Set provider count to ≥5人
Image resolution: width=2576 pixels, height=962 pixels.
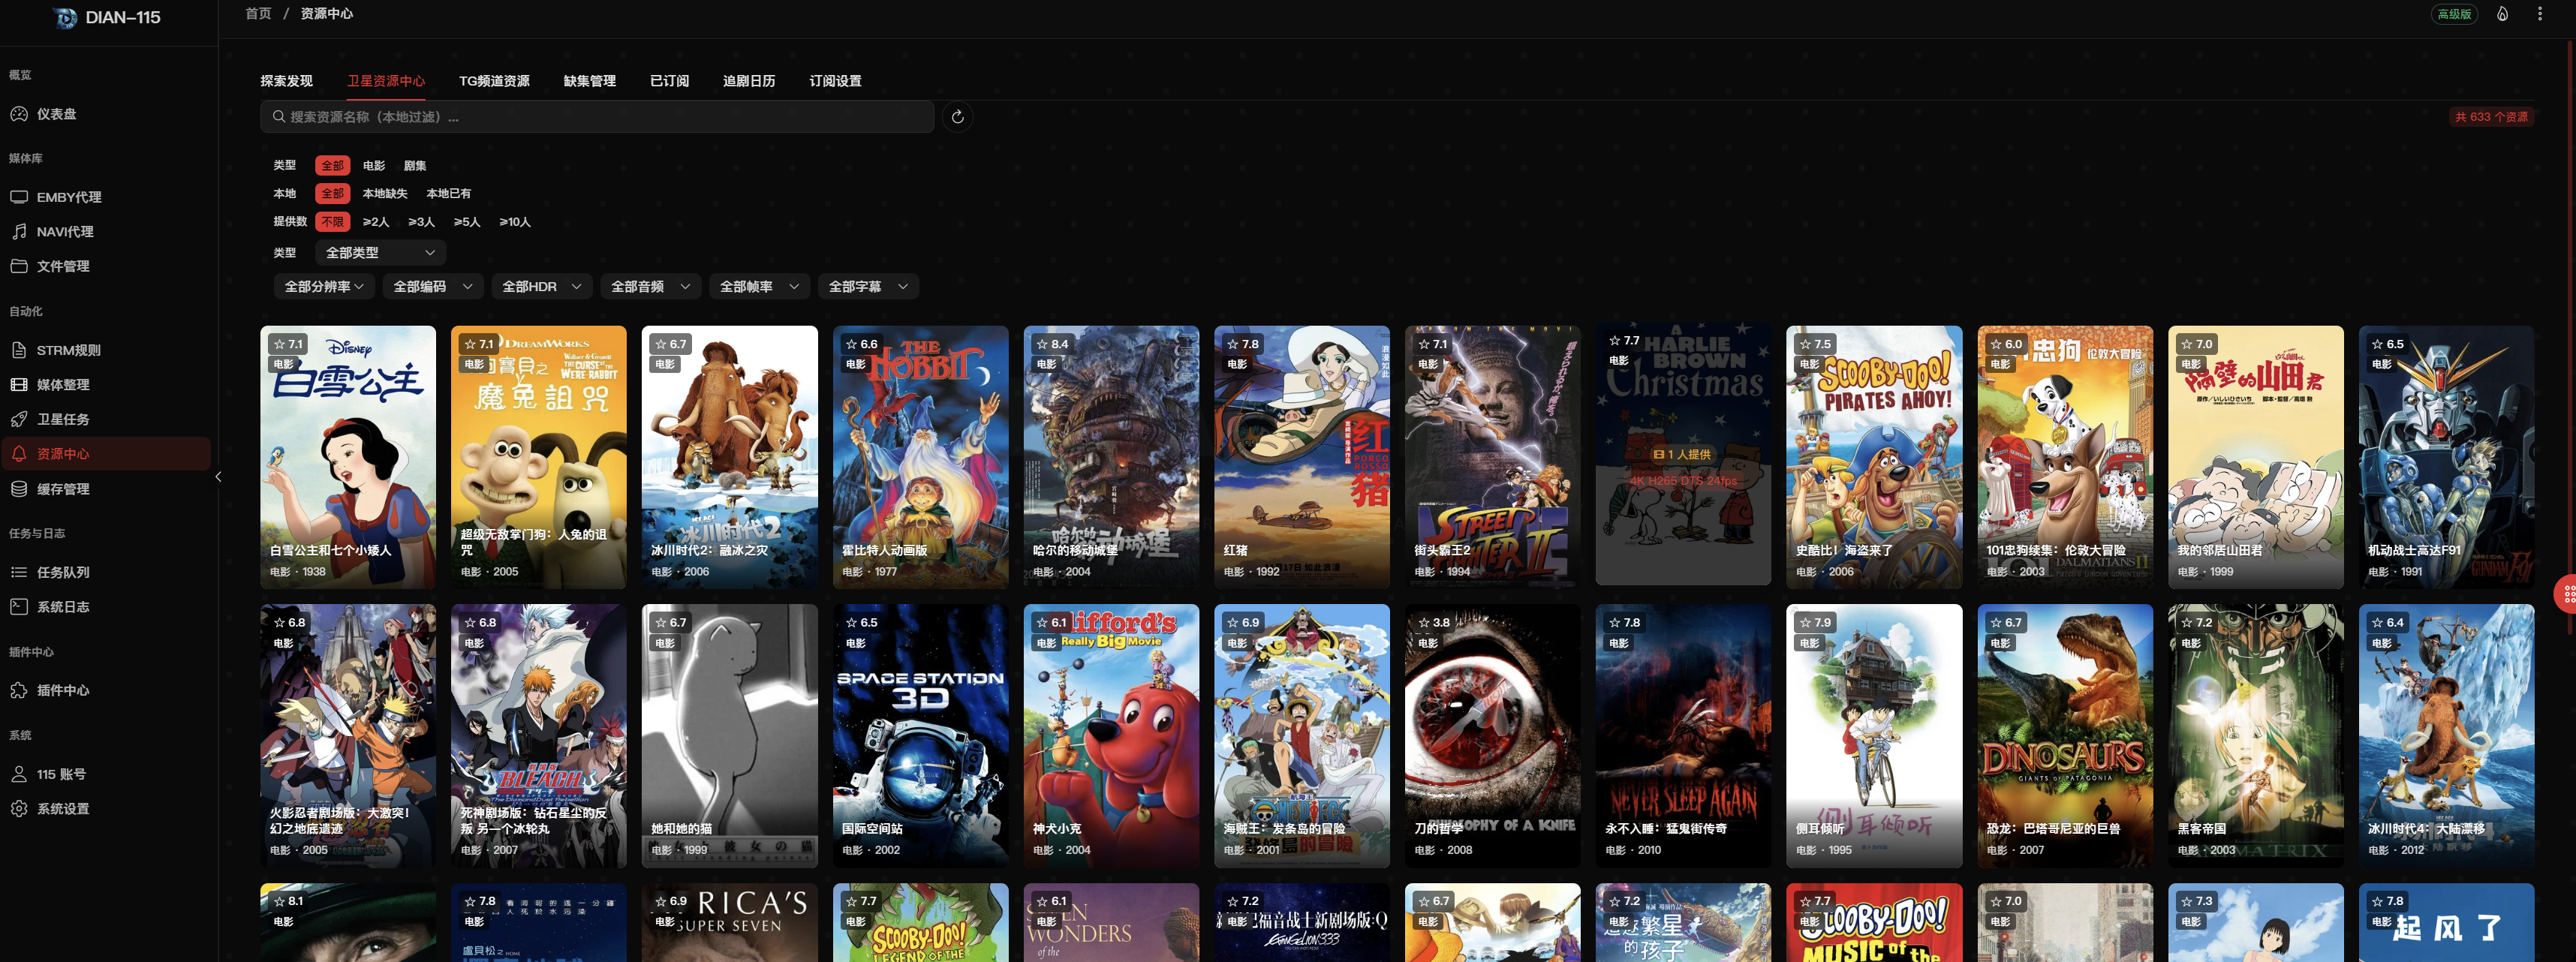[x=467, y=222]
